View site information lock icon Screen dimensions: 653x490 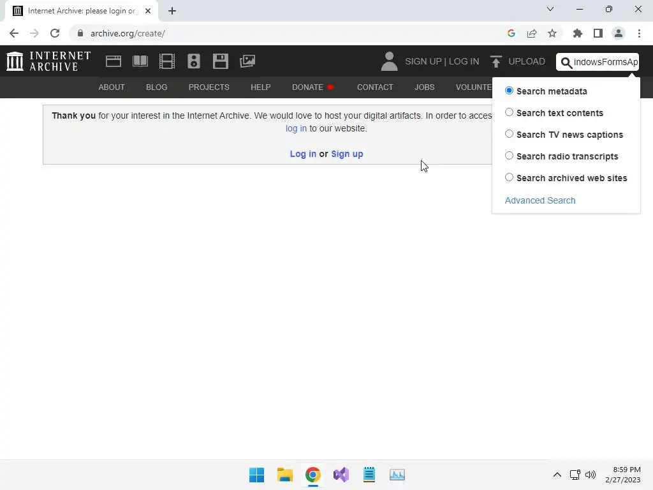80,33
